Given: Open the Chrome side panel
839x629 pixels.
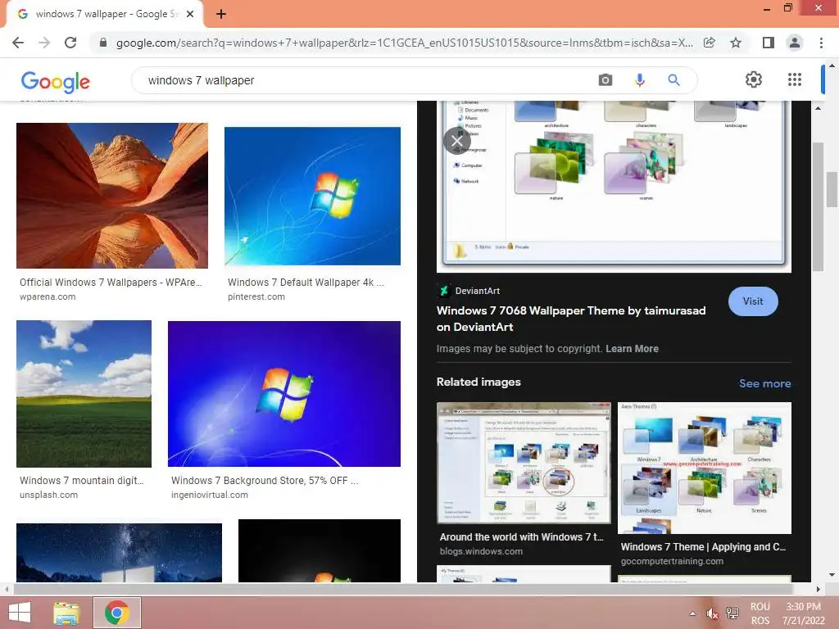Looking at the screenshot, I should point(769,43).
